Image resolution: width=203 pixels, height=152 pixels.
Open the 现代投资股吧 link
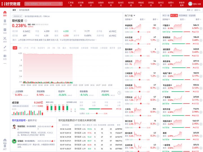(19, 120)
